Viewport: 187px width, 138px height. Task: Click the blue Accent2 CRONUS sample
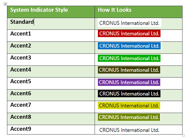tap(129, 46)
